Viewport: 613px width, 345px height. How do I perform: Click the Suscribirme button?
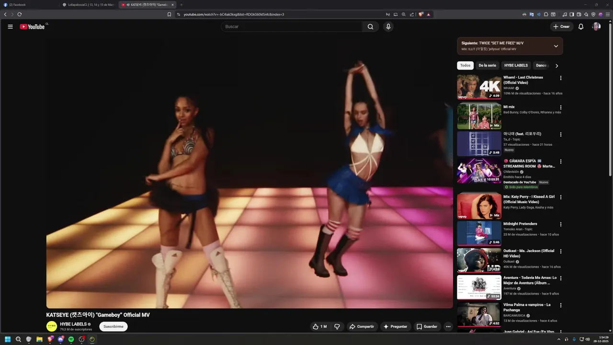tap(114, 326)
